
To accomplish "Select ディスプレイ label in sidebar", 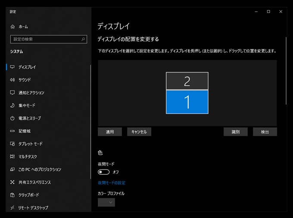I will pos(27,67).
